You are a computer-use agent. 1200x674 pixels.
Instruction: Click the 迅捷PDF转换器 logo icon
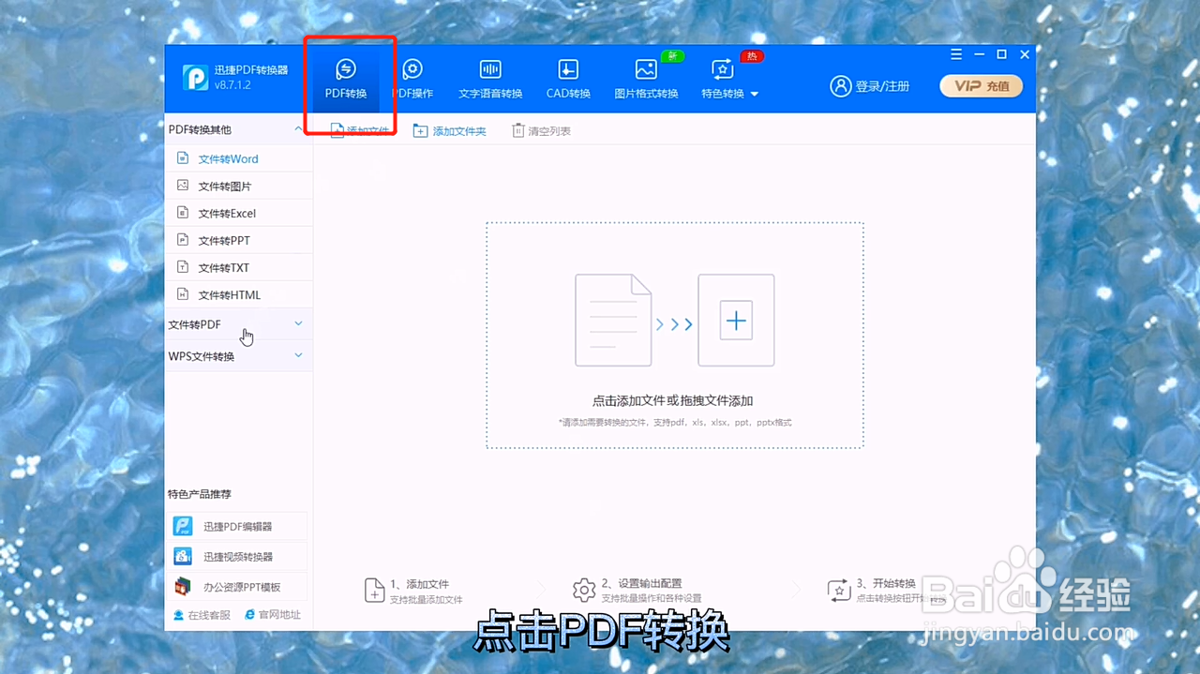(x=195, y=77)
